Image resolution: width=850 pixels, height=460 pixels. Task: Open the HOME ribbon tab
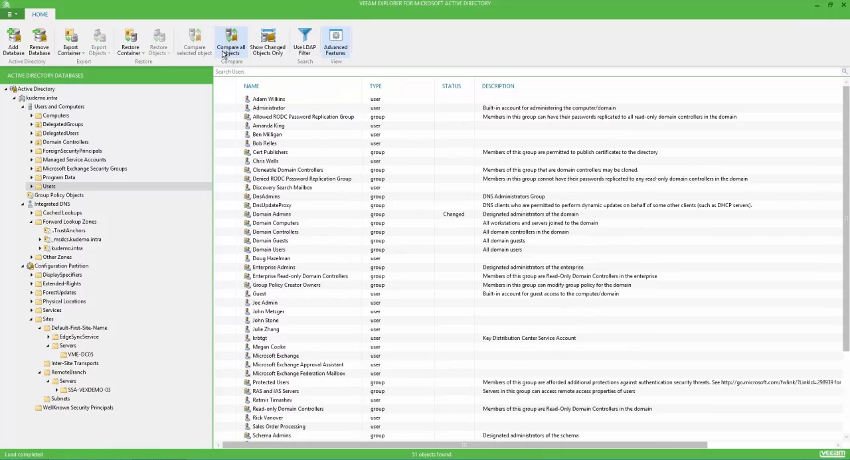tap(40, 14)
